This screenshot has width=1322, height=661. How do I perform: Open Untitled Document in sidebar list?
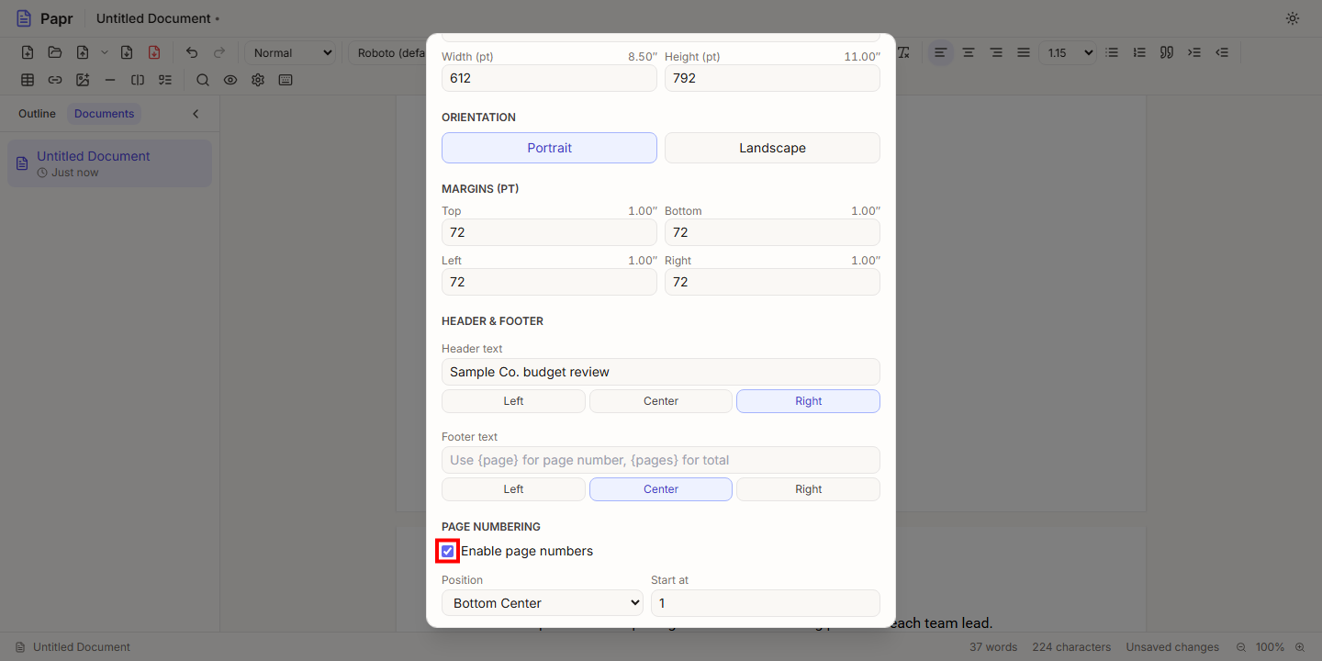coord(109,163)
